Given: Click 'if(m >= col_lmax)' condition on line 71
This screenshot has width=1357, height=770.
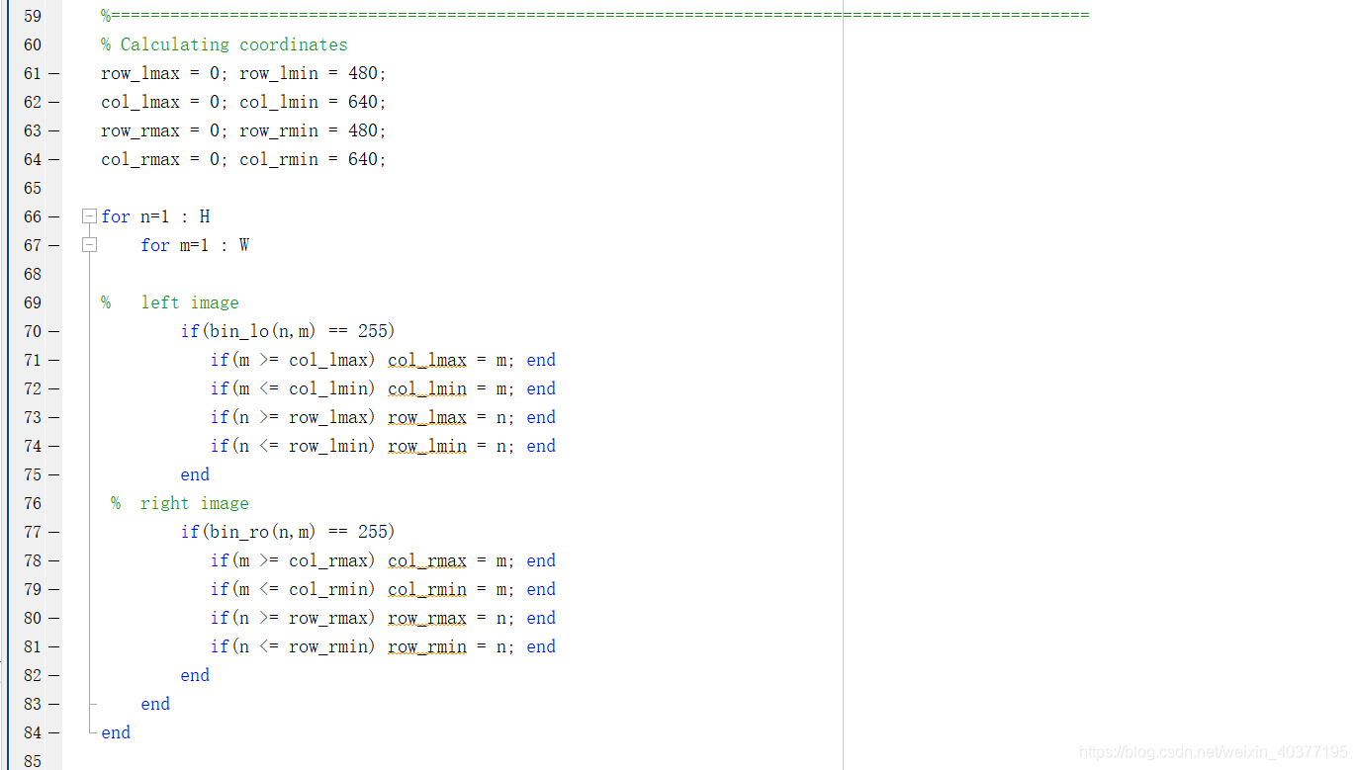Looking at the screenshot, I should coord(293,360).
